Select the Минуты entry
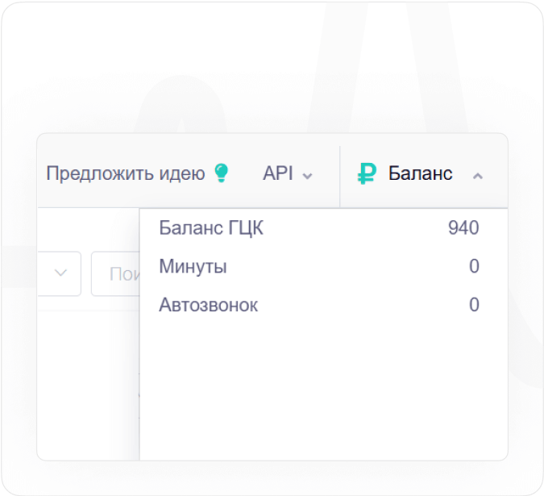 (193, 266)
